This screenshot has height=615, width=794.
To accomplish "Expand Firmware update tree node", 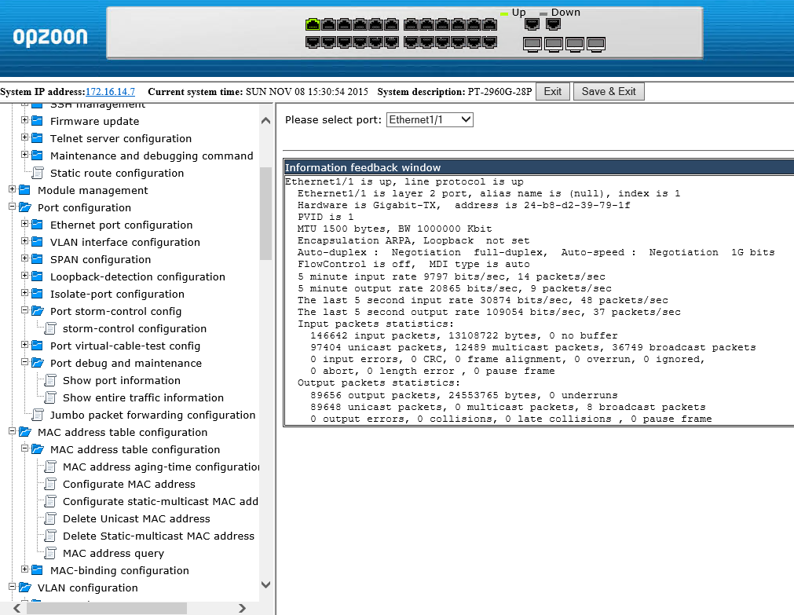I will [x=24, y=120].
